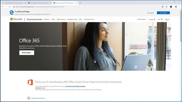Bookmark this page with the star
The height and width of the screenshot is (102, 182).
point(166,7)
